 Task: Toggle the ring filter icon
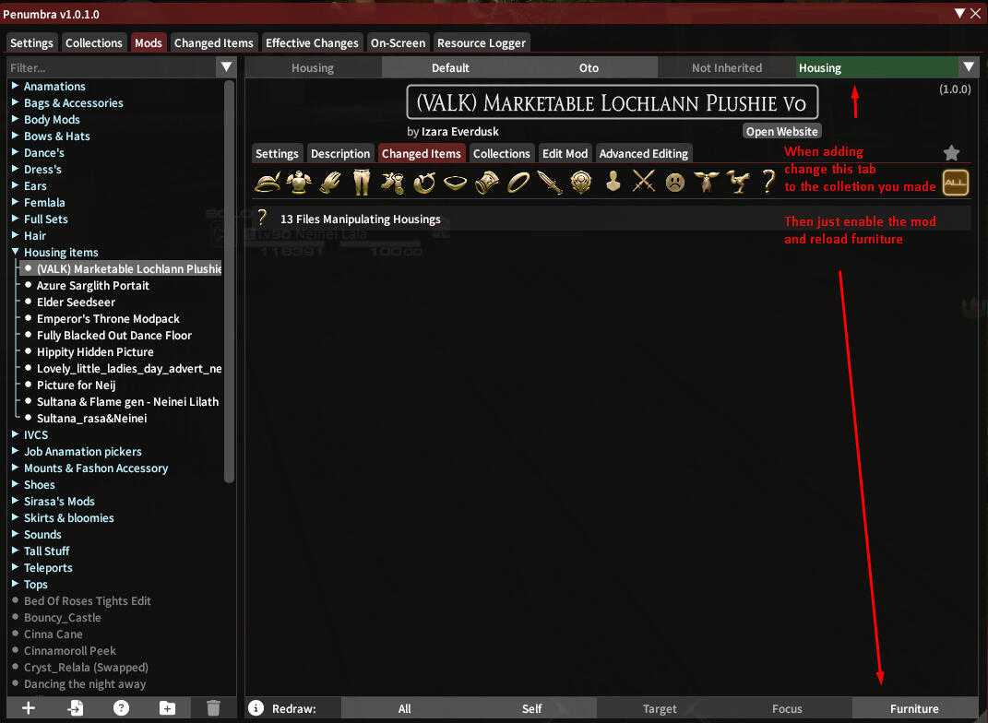click(x=518, y=182)
